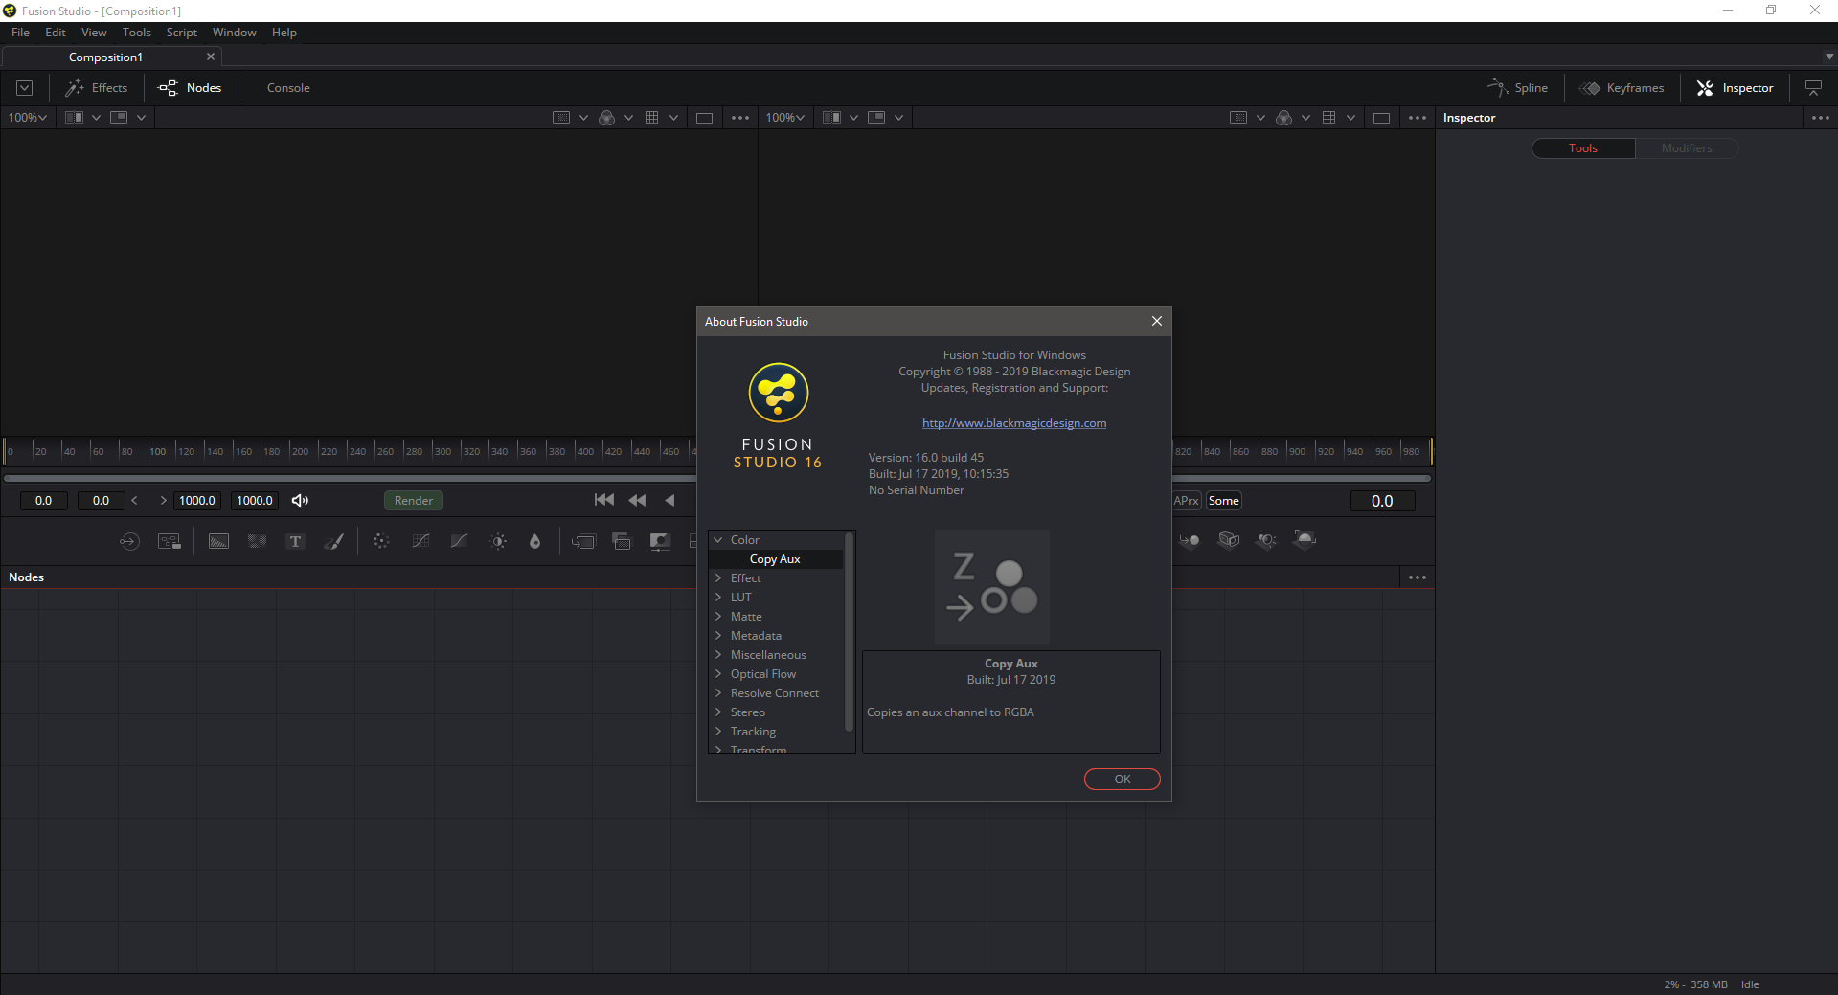Select the Paint brush tool icon
Screen dimensions: 1838x995
click(333, 541)
